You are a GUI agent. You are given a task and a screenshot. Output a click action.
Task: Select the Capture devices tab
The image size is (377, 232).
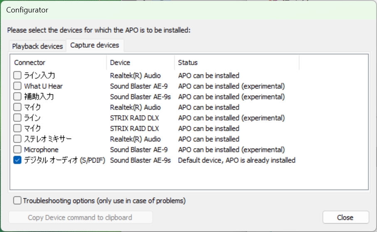(95, 45)
